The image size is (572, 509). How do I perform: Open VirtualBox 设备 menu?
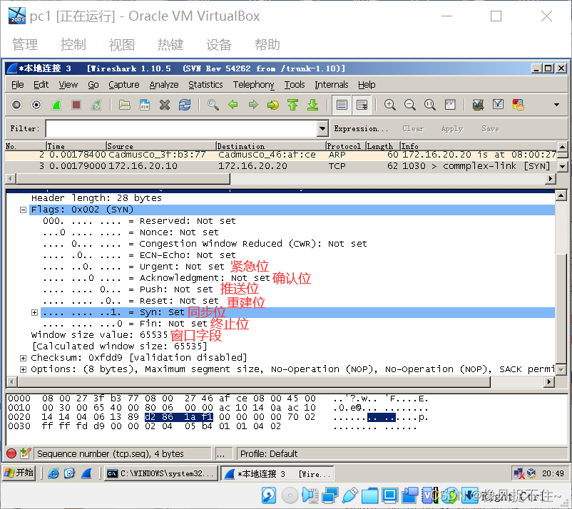(x=218, y=44)
